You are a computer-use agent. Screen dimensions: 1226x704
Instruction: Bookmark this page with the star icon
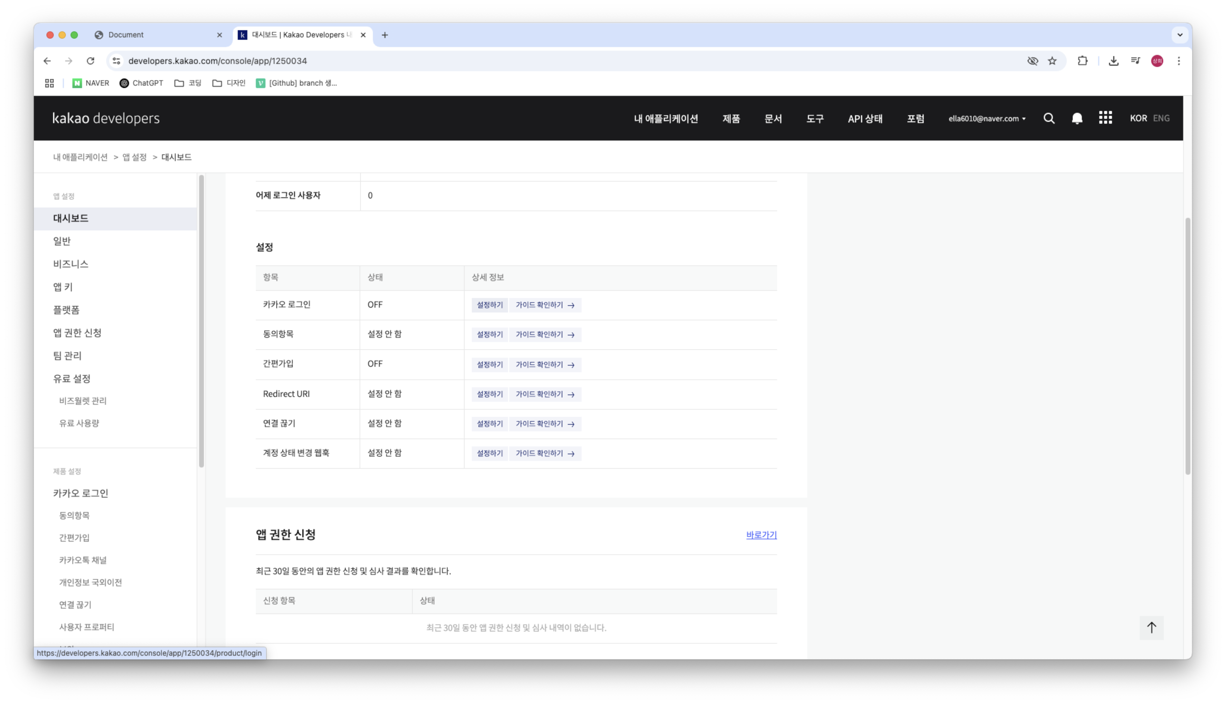click(1053, 61)
